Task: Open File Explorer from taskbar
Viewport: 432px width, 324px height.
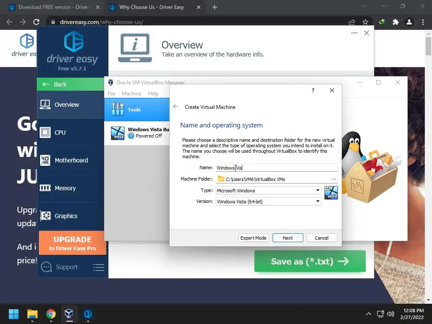Action: coord(32,314)
